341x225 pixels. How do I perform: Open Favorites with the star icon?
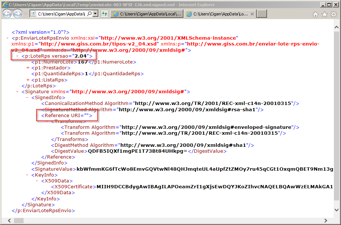(324, 15)
